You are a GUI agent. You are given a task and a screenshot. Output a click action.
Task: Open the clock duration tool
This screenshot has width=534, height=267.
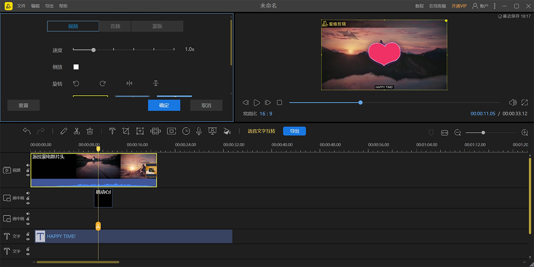[186, 131]
